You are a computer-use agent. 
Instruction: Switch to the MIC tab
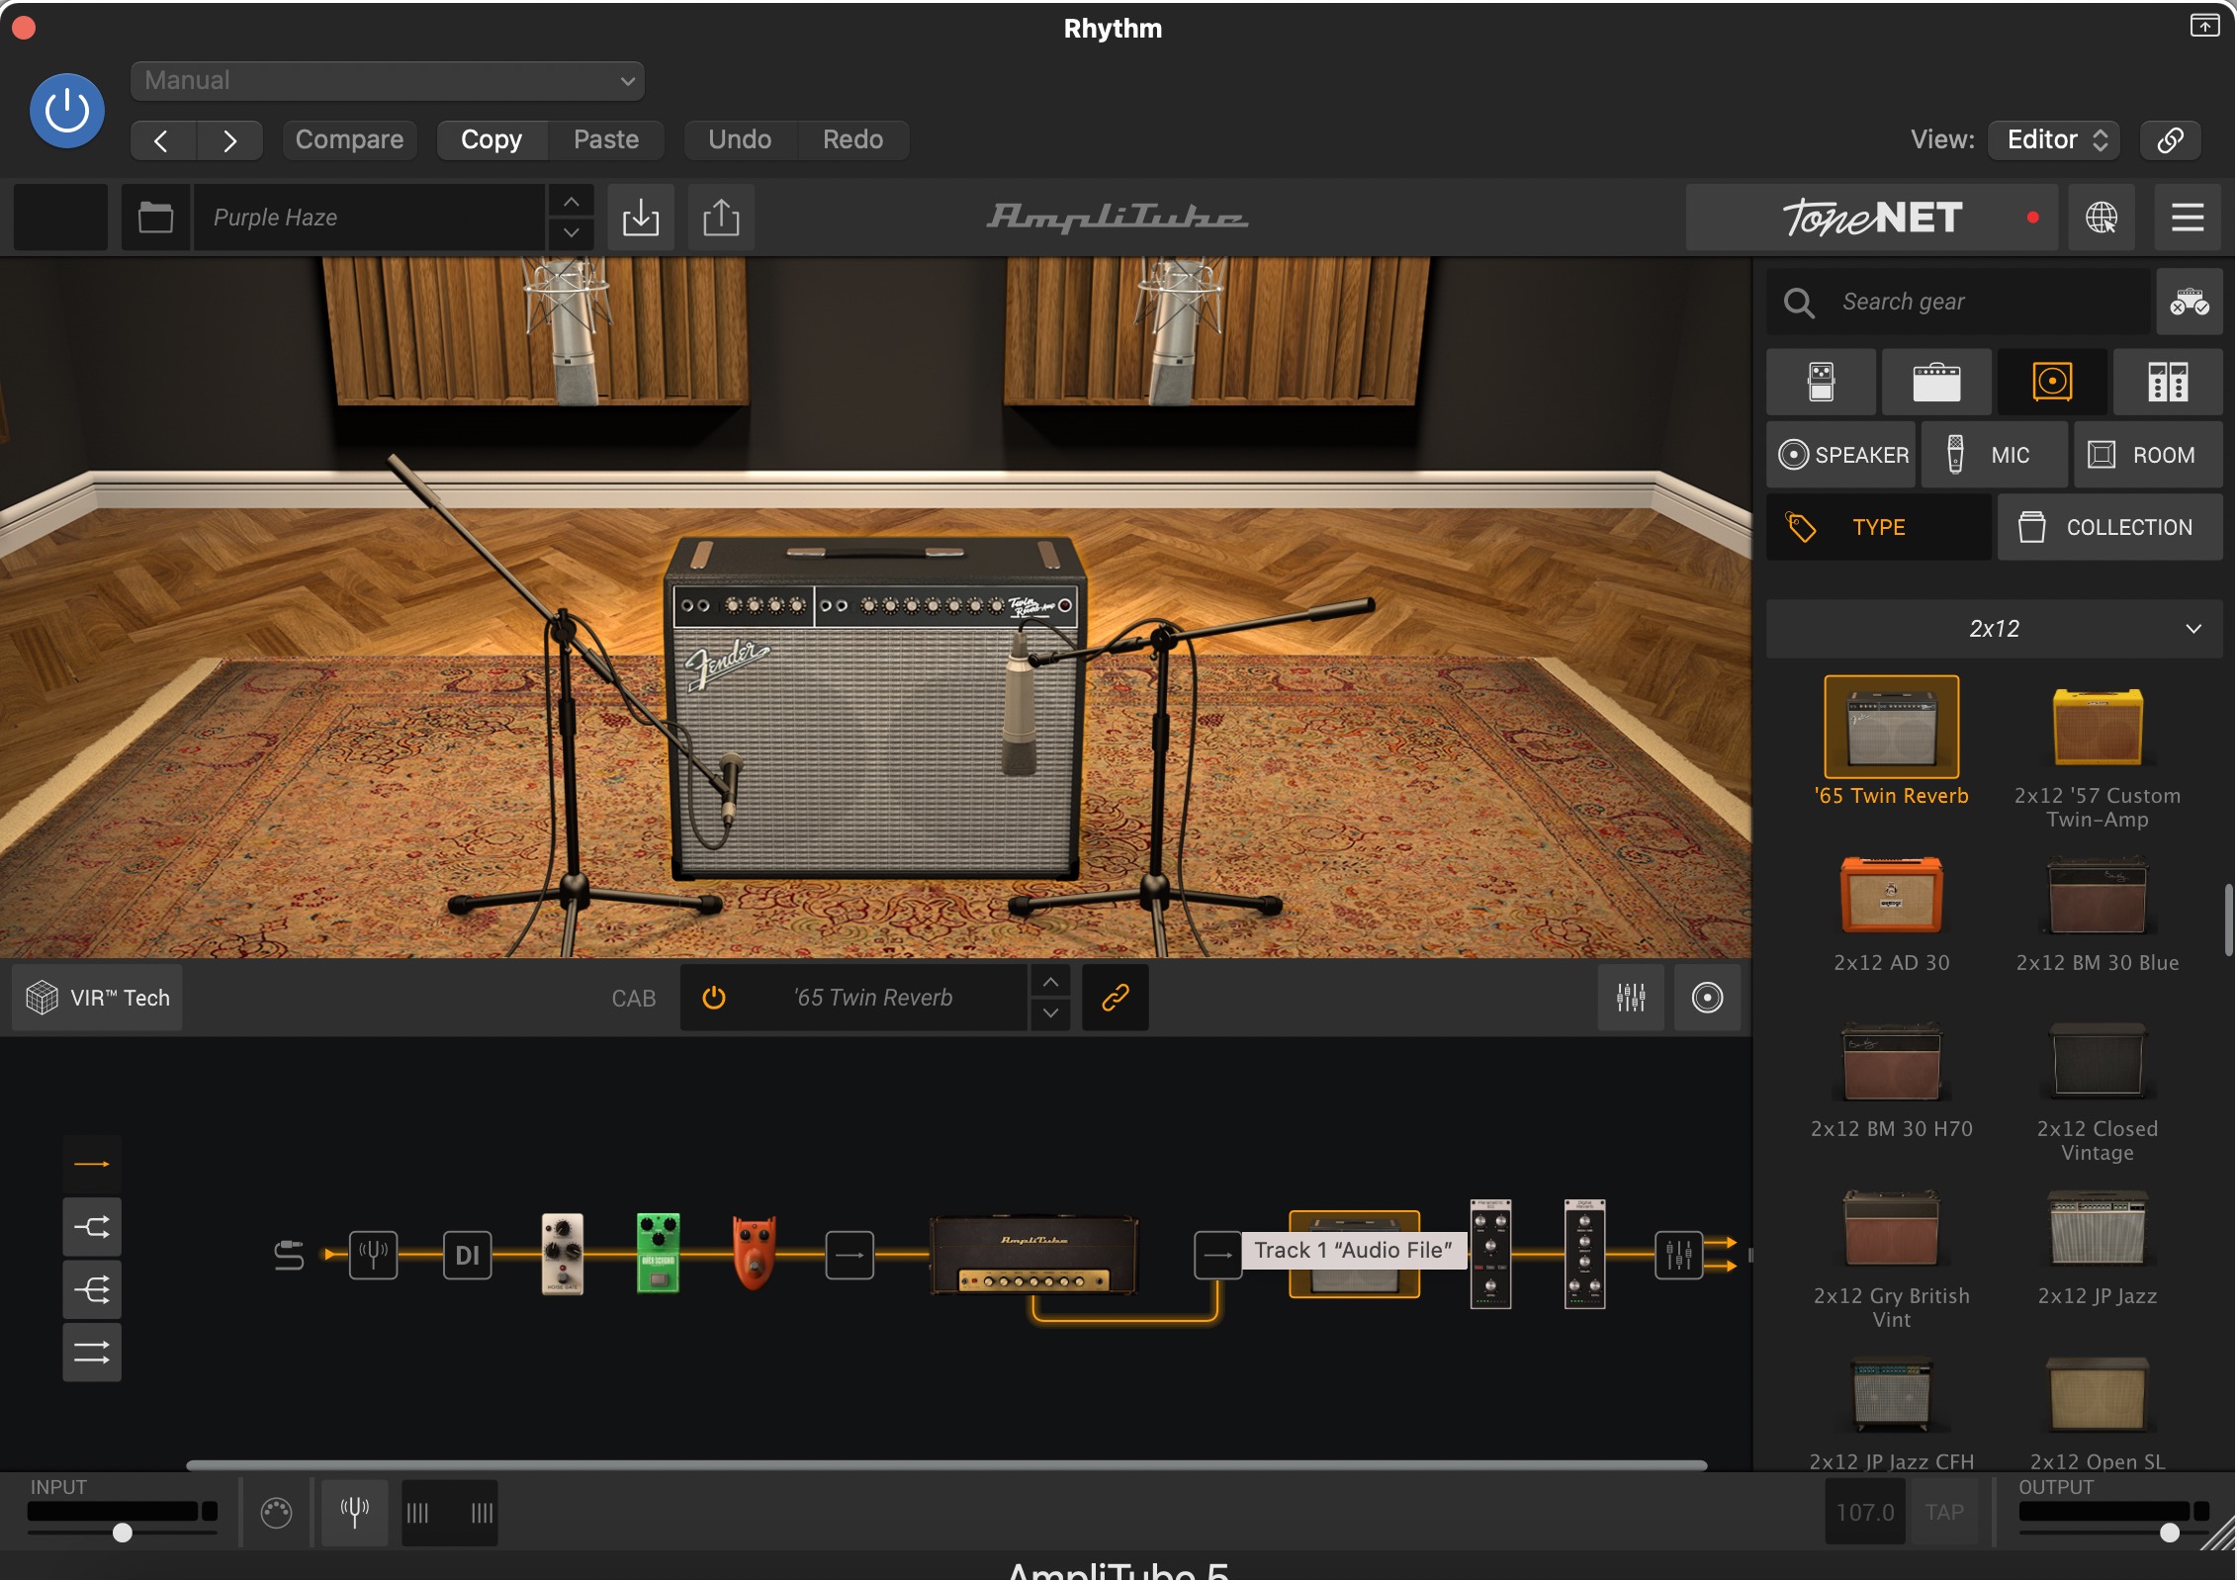(1994, 455)
